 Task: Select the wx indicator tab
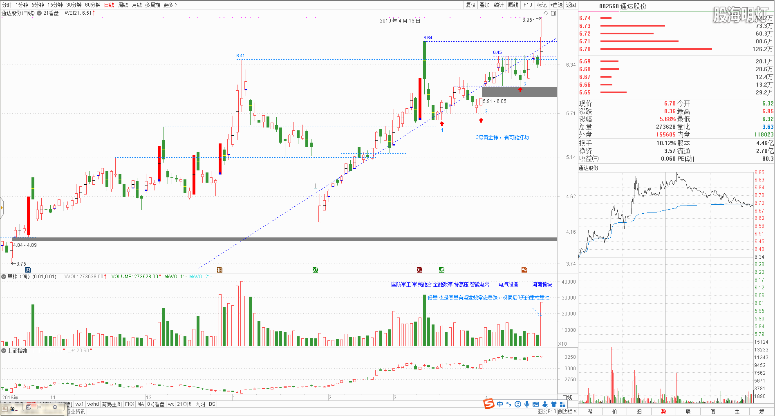[171, 404]
